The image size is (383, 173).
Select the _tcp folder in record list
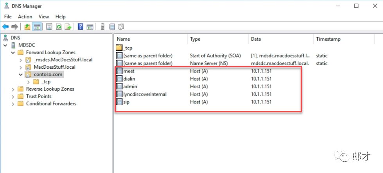click(128, 48)
